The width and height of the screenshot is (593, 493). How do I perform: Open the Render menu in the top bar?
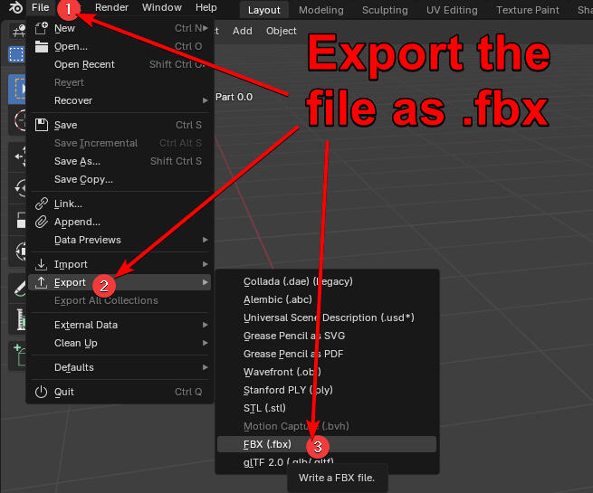point(111,7)
